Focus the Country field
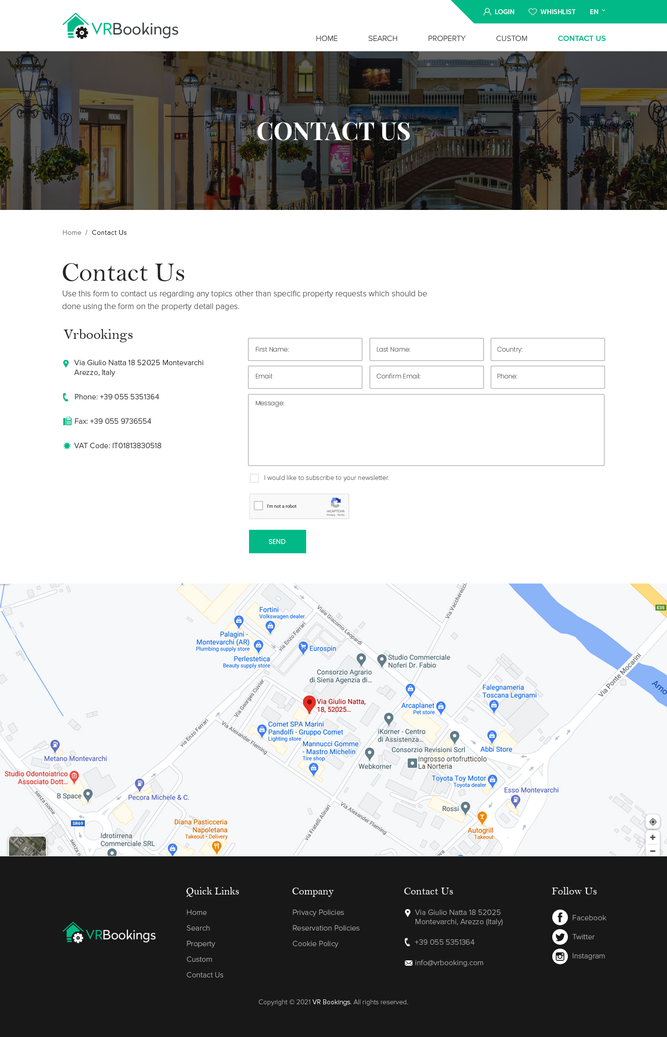 [548, 350]
